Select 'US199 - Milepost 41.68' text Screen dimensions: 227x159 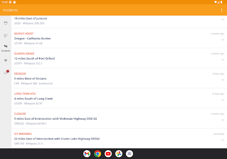click(x=28, y=43)
